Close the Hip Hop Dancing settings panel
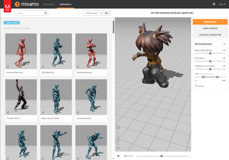229x160 pixels. (x=224, y=44)
